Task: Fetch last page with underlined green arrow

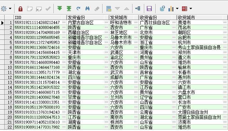Action: (69, 9)
